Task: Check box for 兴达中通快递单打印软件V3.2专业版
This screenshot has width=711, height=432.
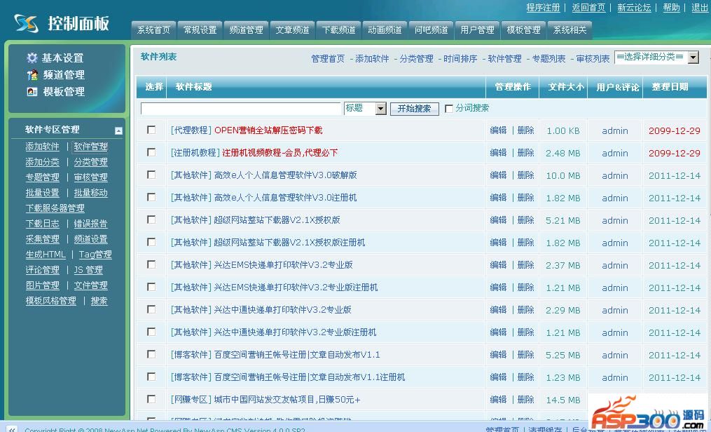Action: point(151,309)
